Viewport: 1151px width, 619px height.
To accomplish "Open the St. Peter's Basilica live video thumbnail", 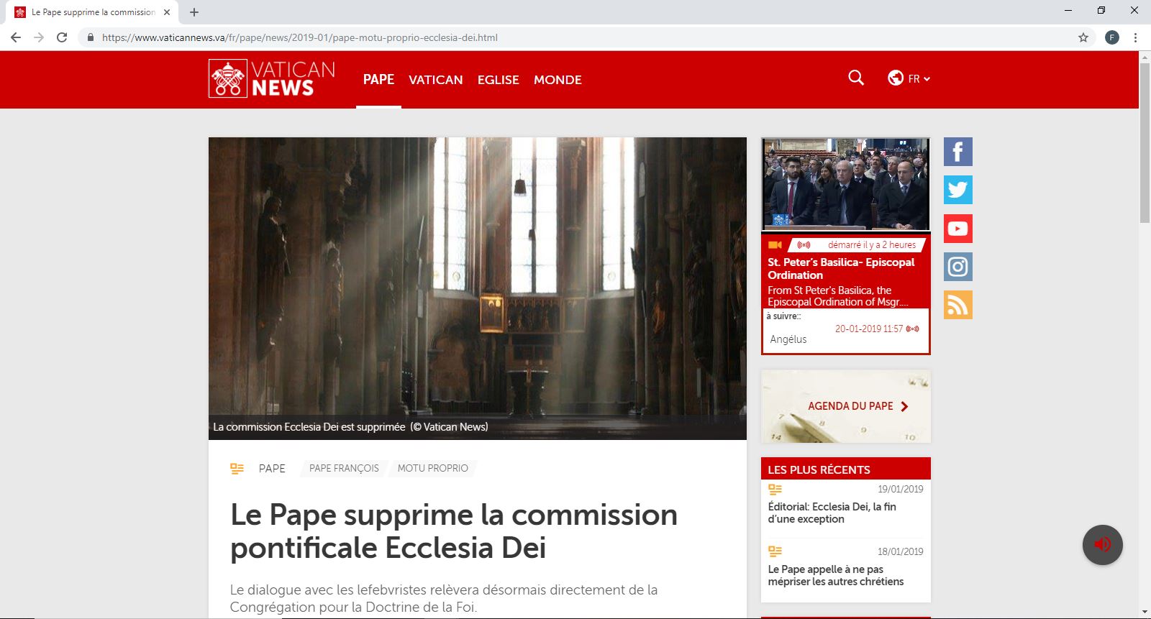I will point(845,184).
